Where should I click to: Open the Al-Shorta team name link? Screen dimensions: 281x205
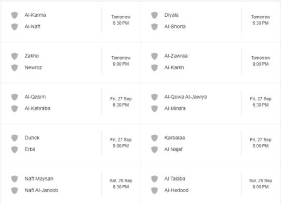point(175,26)
